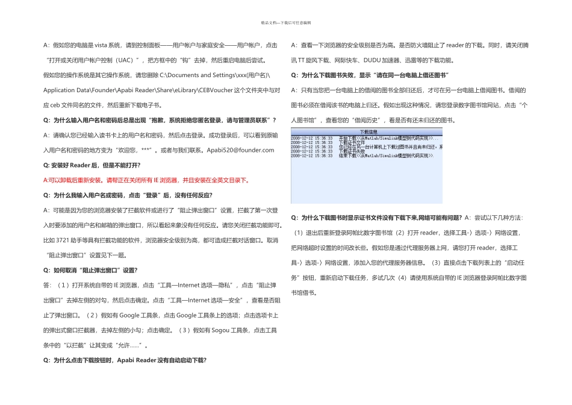The width and height of the screenshot is (572, 405).
Task: Click the line mentioning '启动任' at its end
Action: tap(408, 263)
